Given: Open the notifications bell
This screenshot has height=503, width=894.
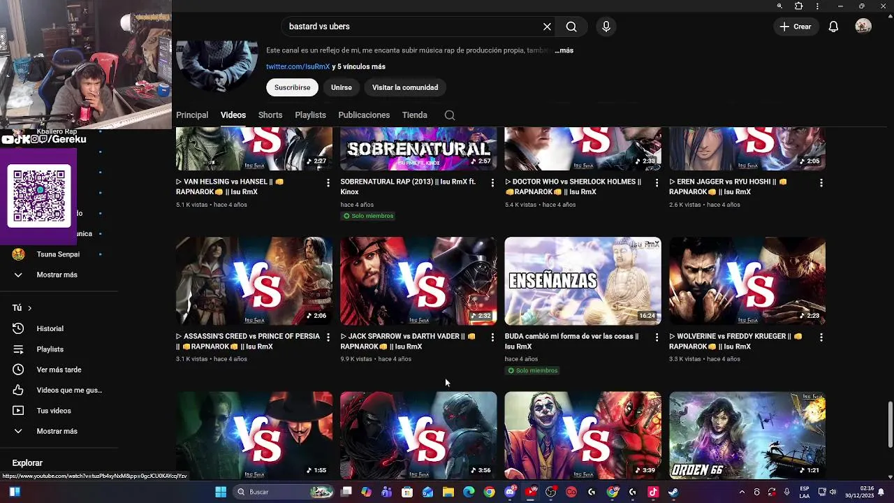Looking at the screenshot, I should pyautogui.click(x=833, y=27).
